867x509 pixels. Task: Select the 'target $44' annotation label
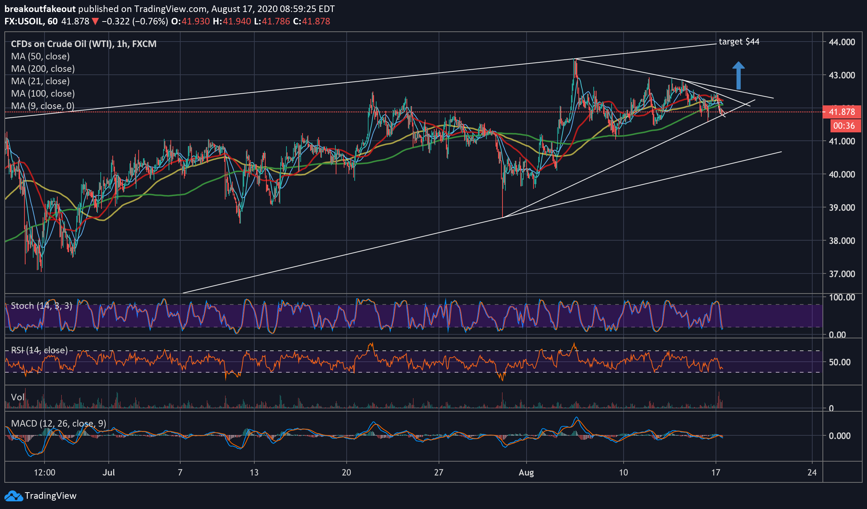(x=739, y=42)
